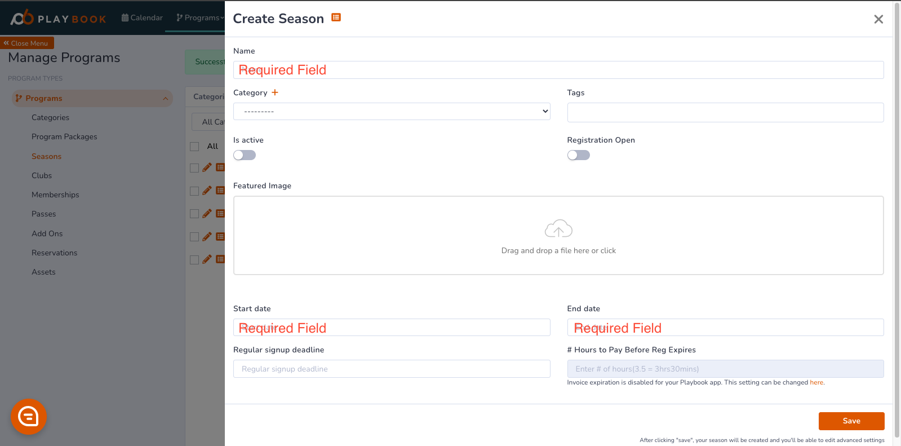Click the Playbook logo in the header
901x446 pixels.
58,18
